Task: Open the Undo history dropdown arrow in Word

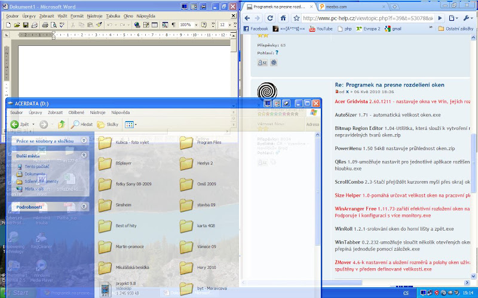Action: [x=116, y=25]
